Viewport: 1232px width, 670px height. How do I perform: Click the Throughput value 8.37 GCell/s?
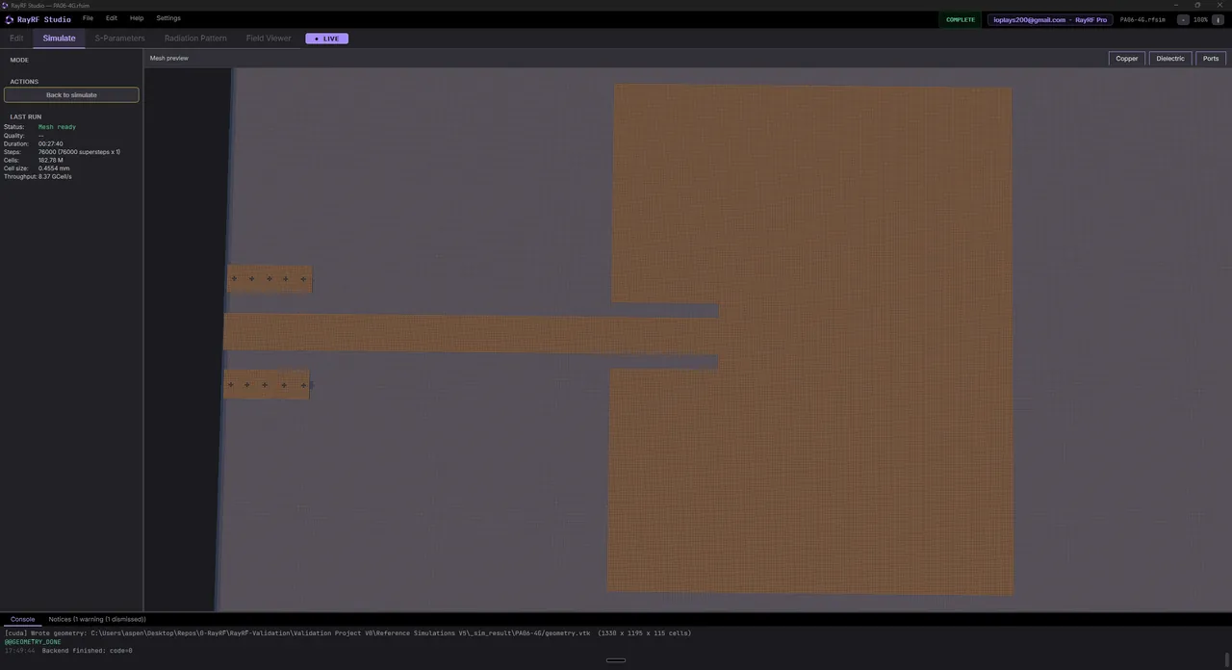tap(55, 176)
